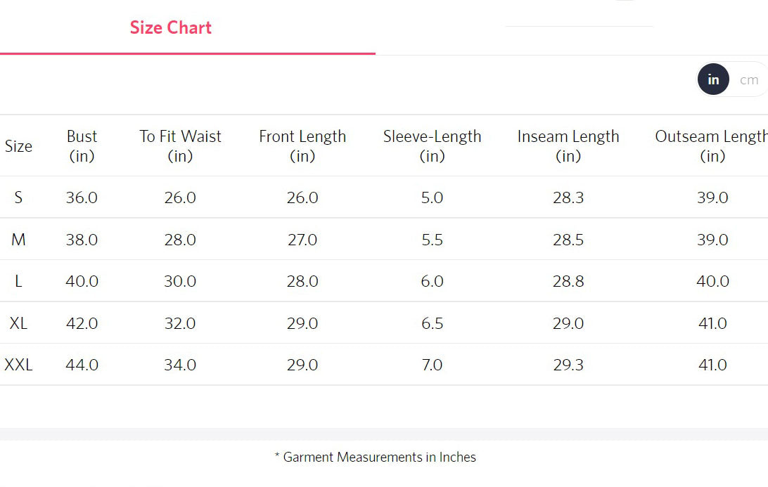
Task: Open the Size Chart tab
Action: [x=171, y=28]
